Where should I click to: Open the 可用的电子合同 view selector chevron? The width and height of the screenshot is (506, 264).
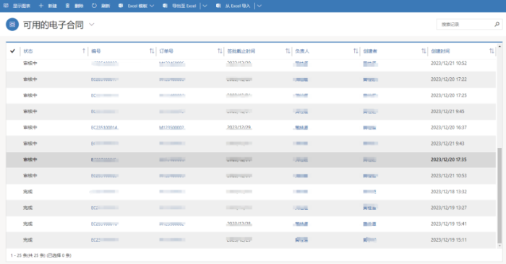click(x=92, y=25)
